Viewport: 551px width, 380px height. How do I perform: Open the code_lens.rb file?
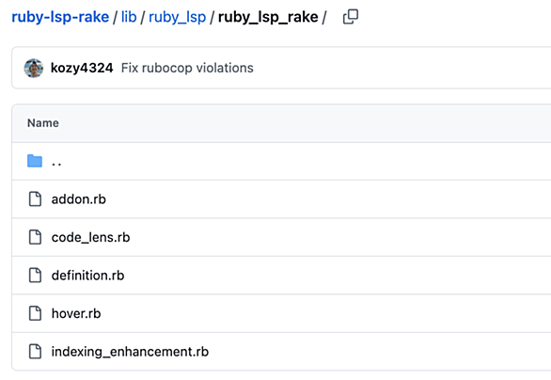(x=90, y=238)
